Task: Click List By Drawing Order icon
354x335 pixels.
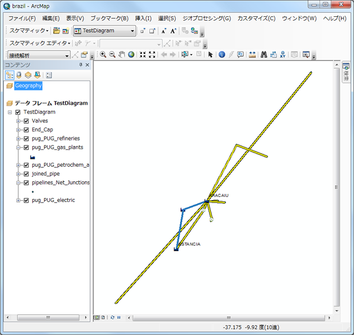Action: click(10, 75)
